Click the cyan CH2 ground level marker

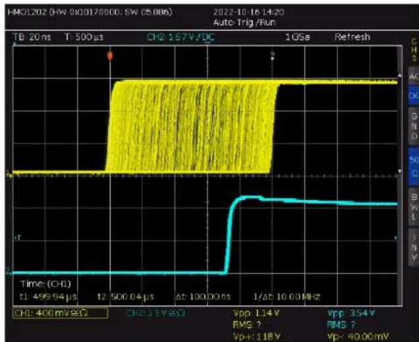9,272
